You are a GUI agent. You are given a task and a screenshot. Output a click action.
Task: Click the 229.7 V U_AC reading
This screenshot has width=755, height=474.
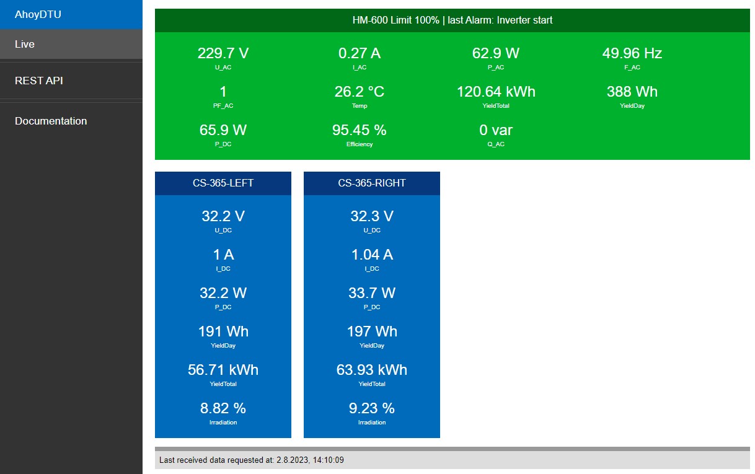click(223, 53)
